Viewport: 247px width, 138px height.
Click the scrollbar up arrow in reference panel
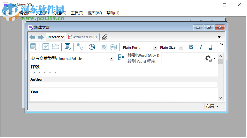pos(220,56)
